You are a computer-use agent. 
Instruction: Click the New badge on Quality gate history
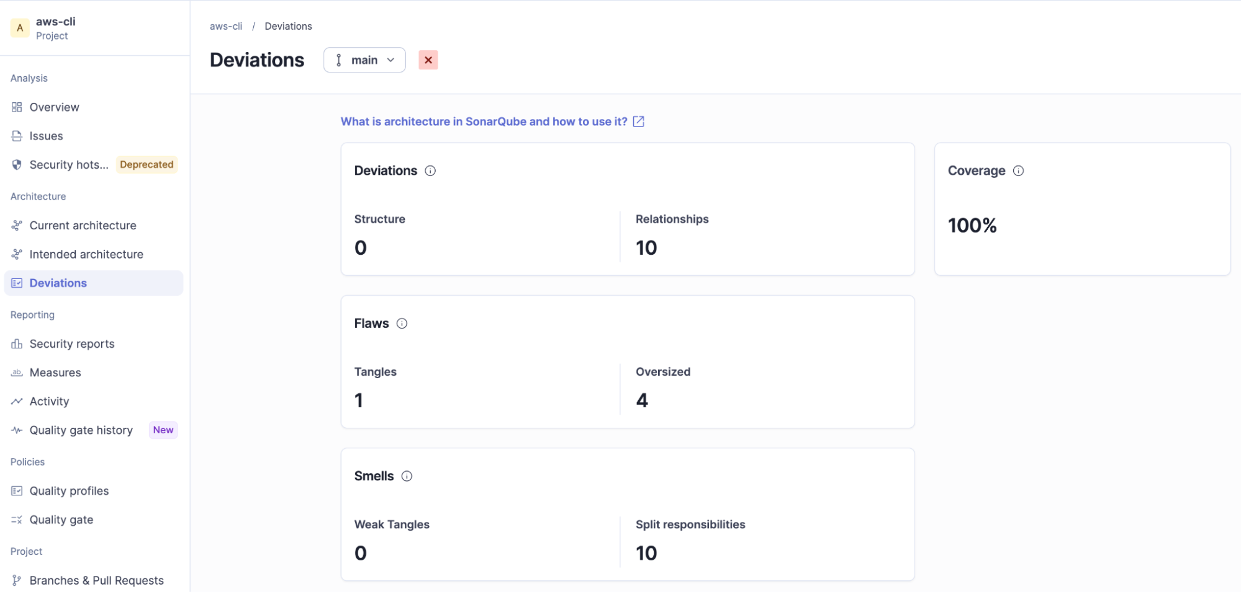[163, 430]
